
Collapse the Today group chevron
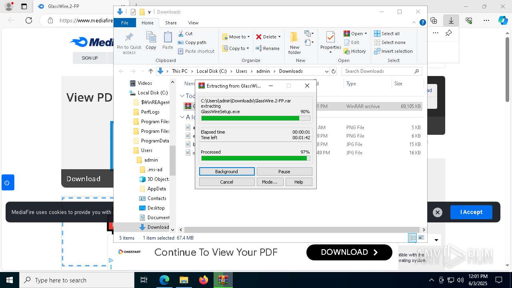[x=182, y=96]
